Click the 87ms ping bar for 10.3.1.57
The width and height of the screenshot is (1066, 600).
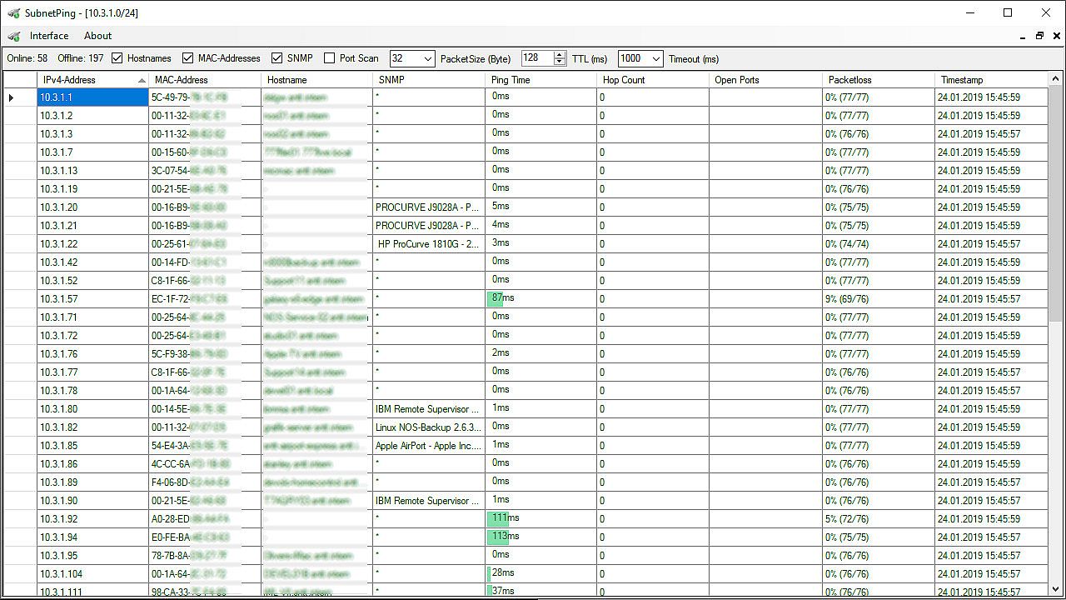click(x=495, y=299)
